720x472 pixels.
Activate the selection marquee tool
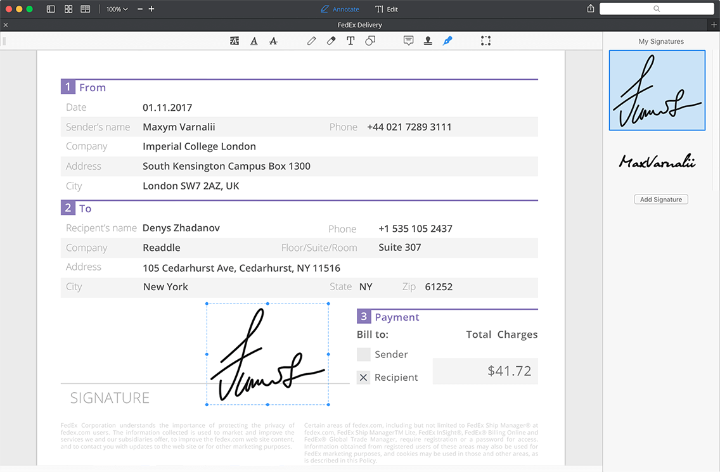(485, 41)
